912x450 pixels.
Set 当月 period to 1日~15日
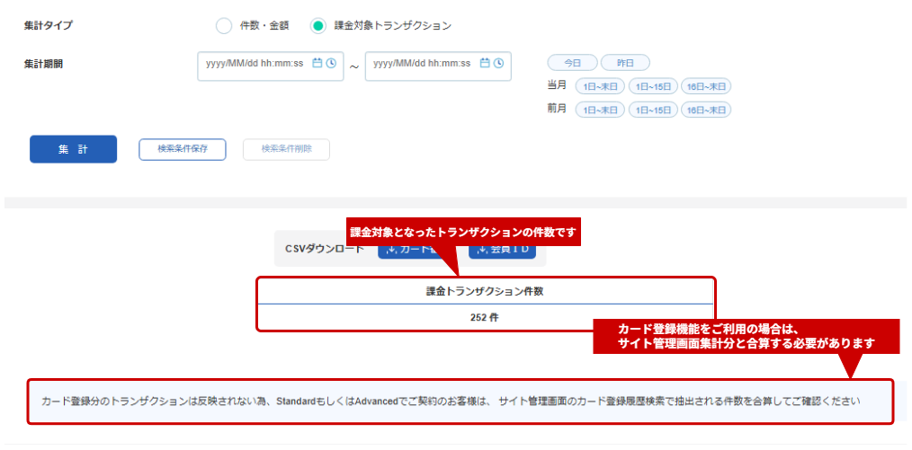click(653, 86)
